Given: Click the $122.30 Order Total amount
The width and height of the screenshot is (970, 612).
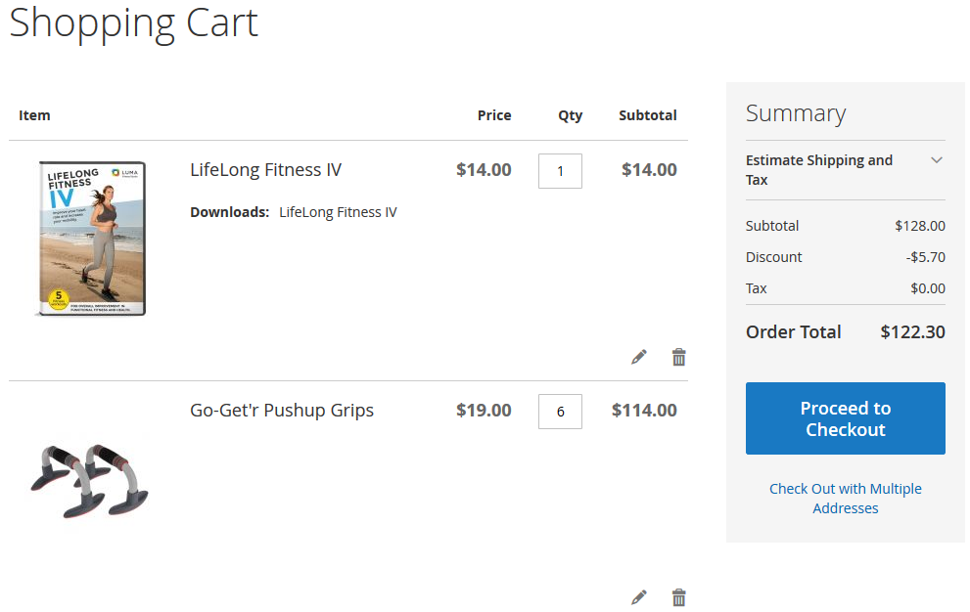Looking at the screenshot, I should coord(912,332).
